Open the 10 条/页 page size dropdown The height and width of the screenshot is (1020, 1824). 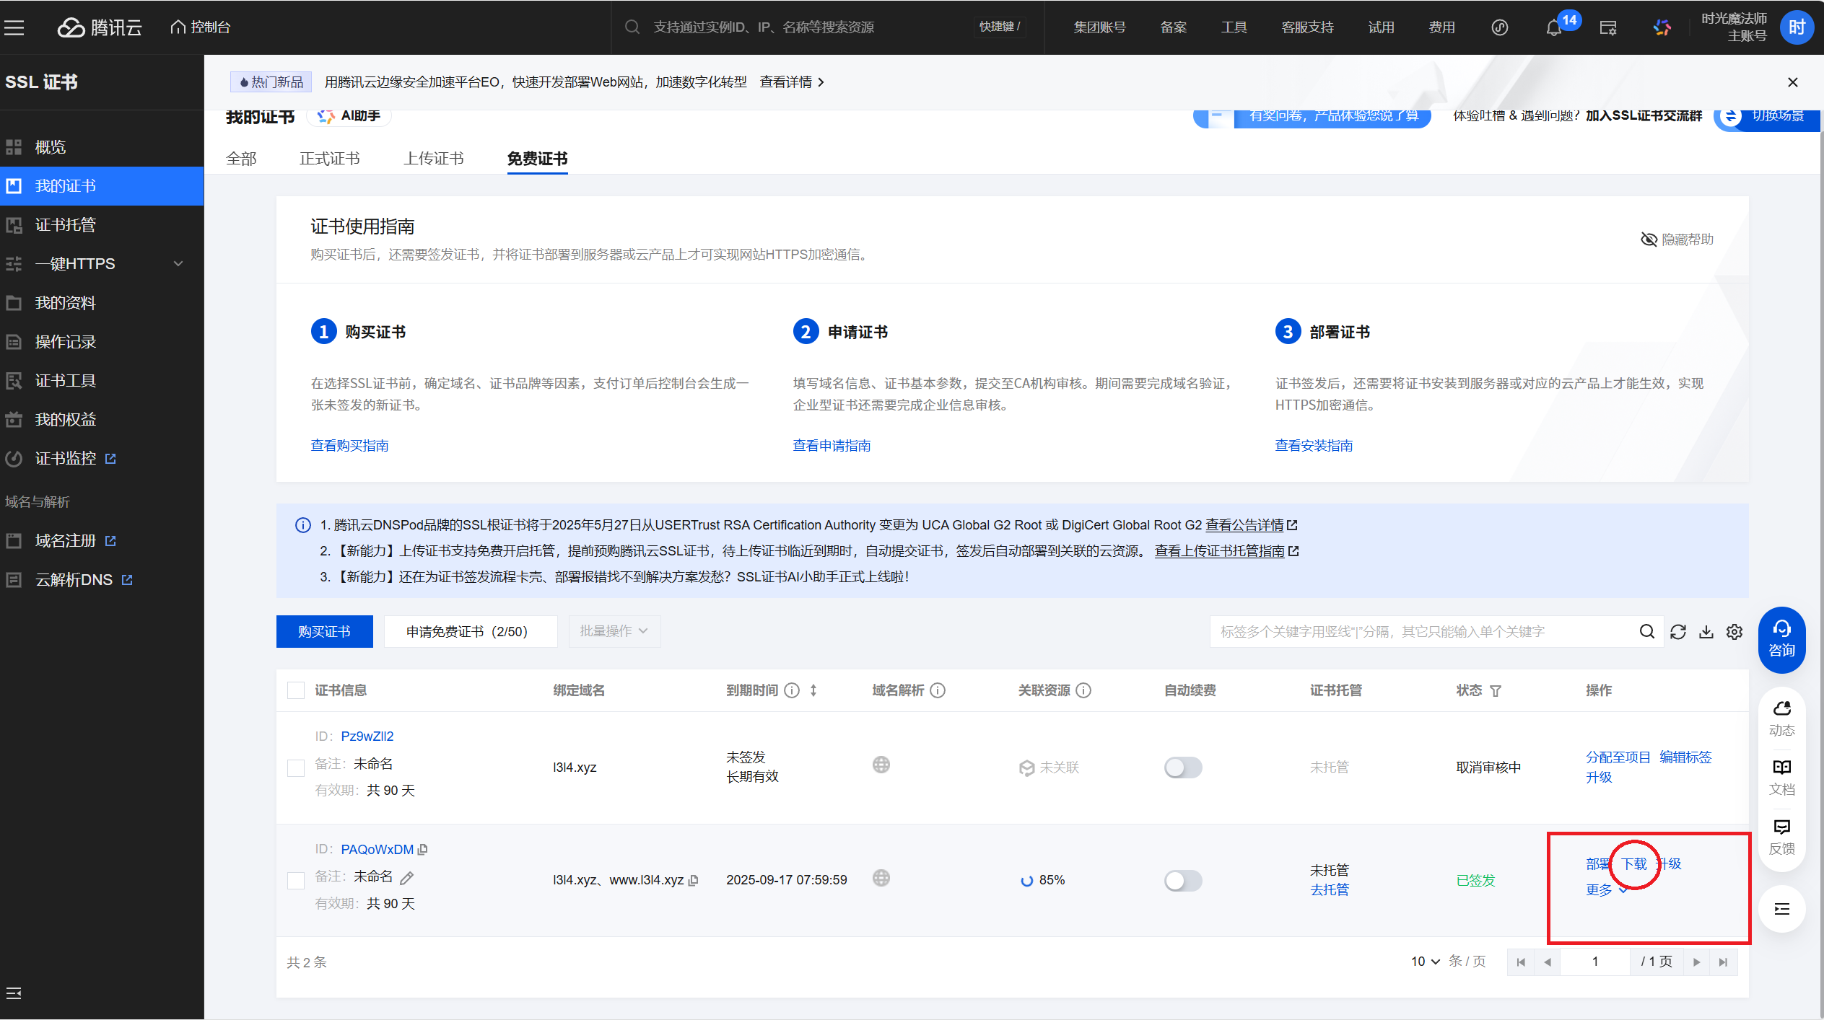click(1425, 962)
